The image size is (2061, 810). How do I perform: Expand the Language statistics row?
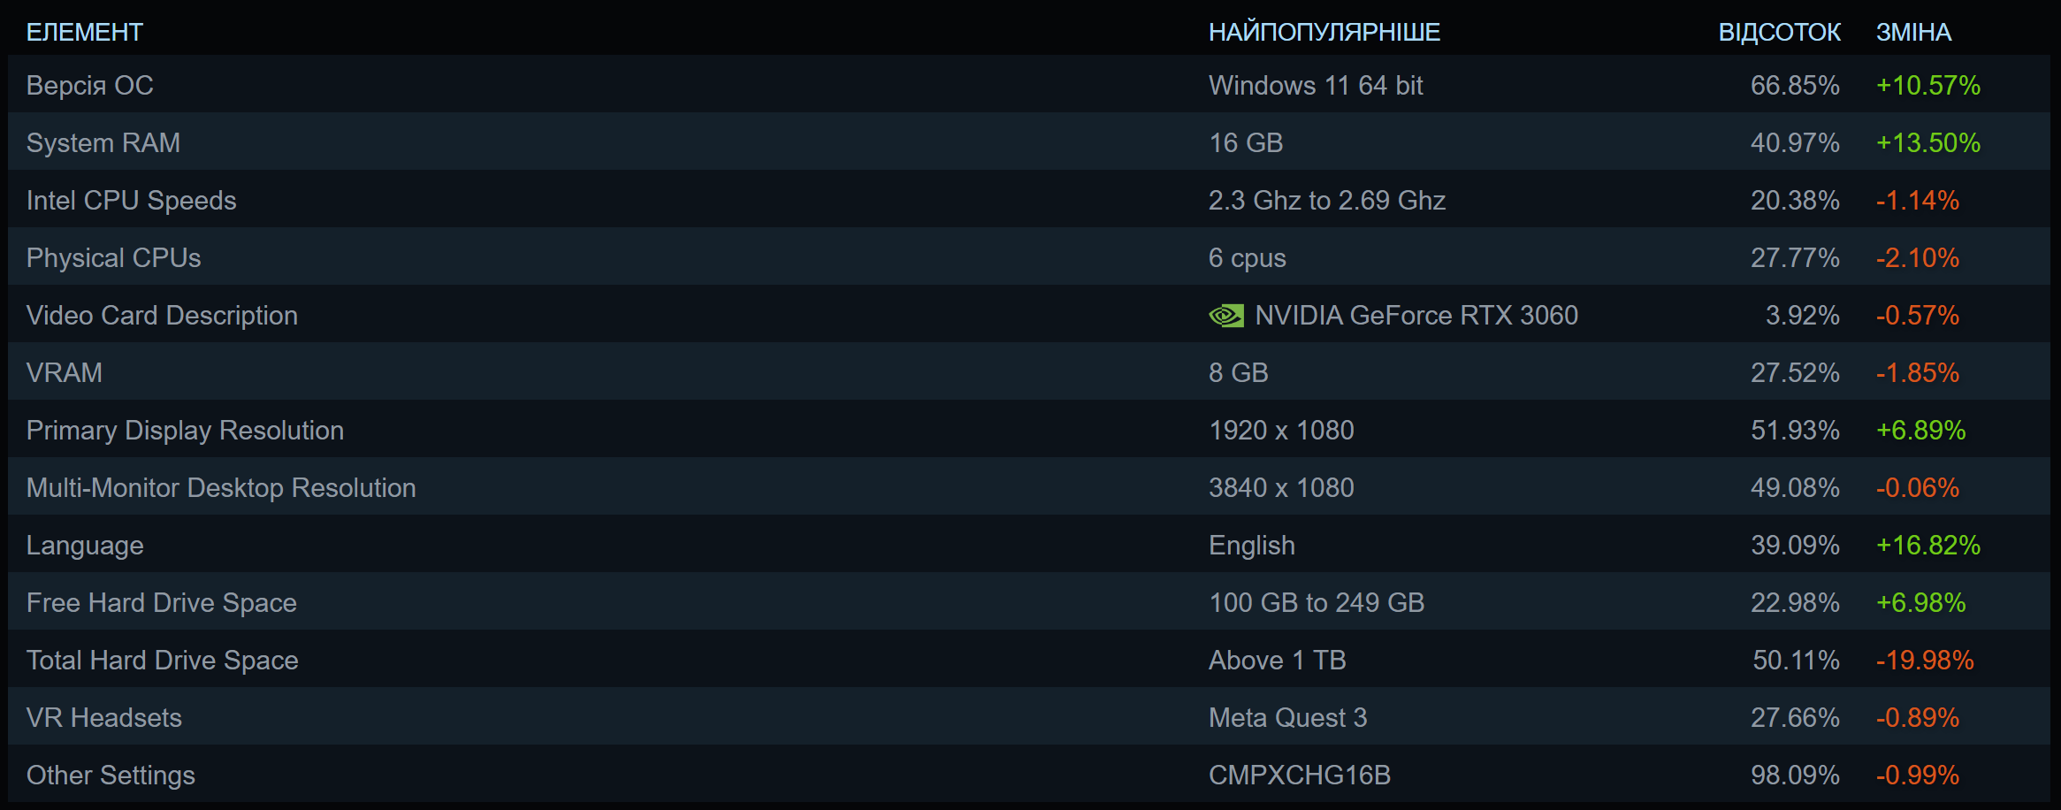pyautogui.click(x=85, y=546)
